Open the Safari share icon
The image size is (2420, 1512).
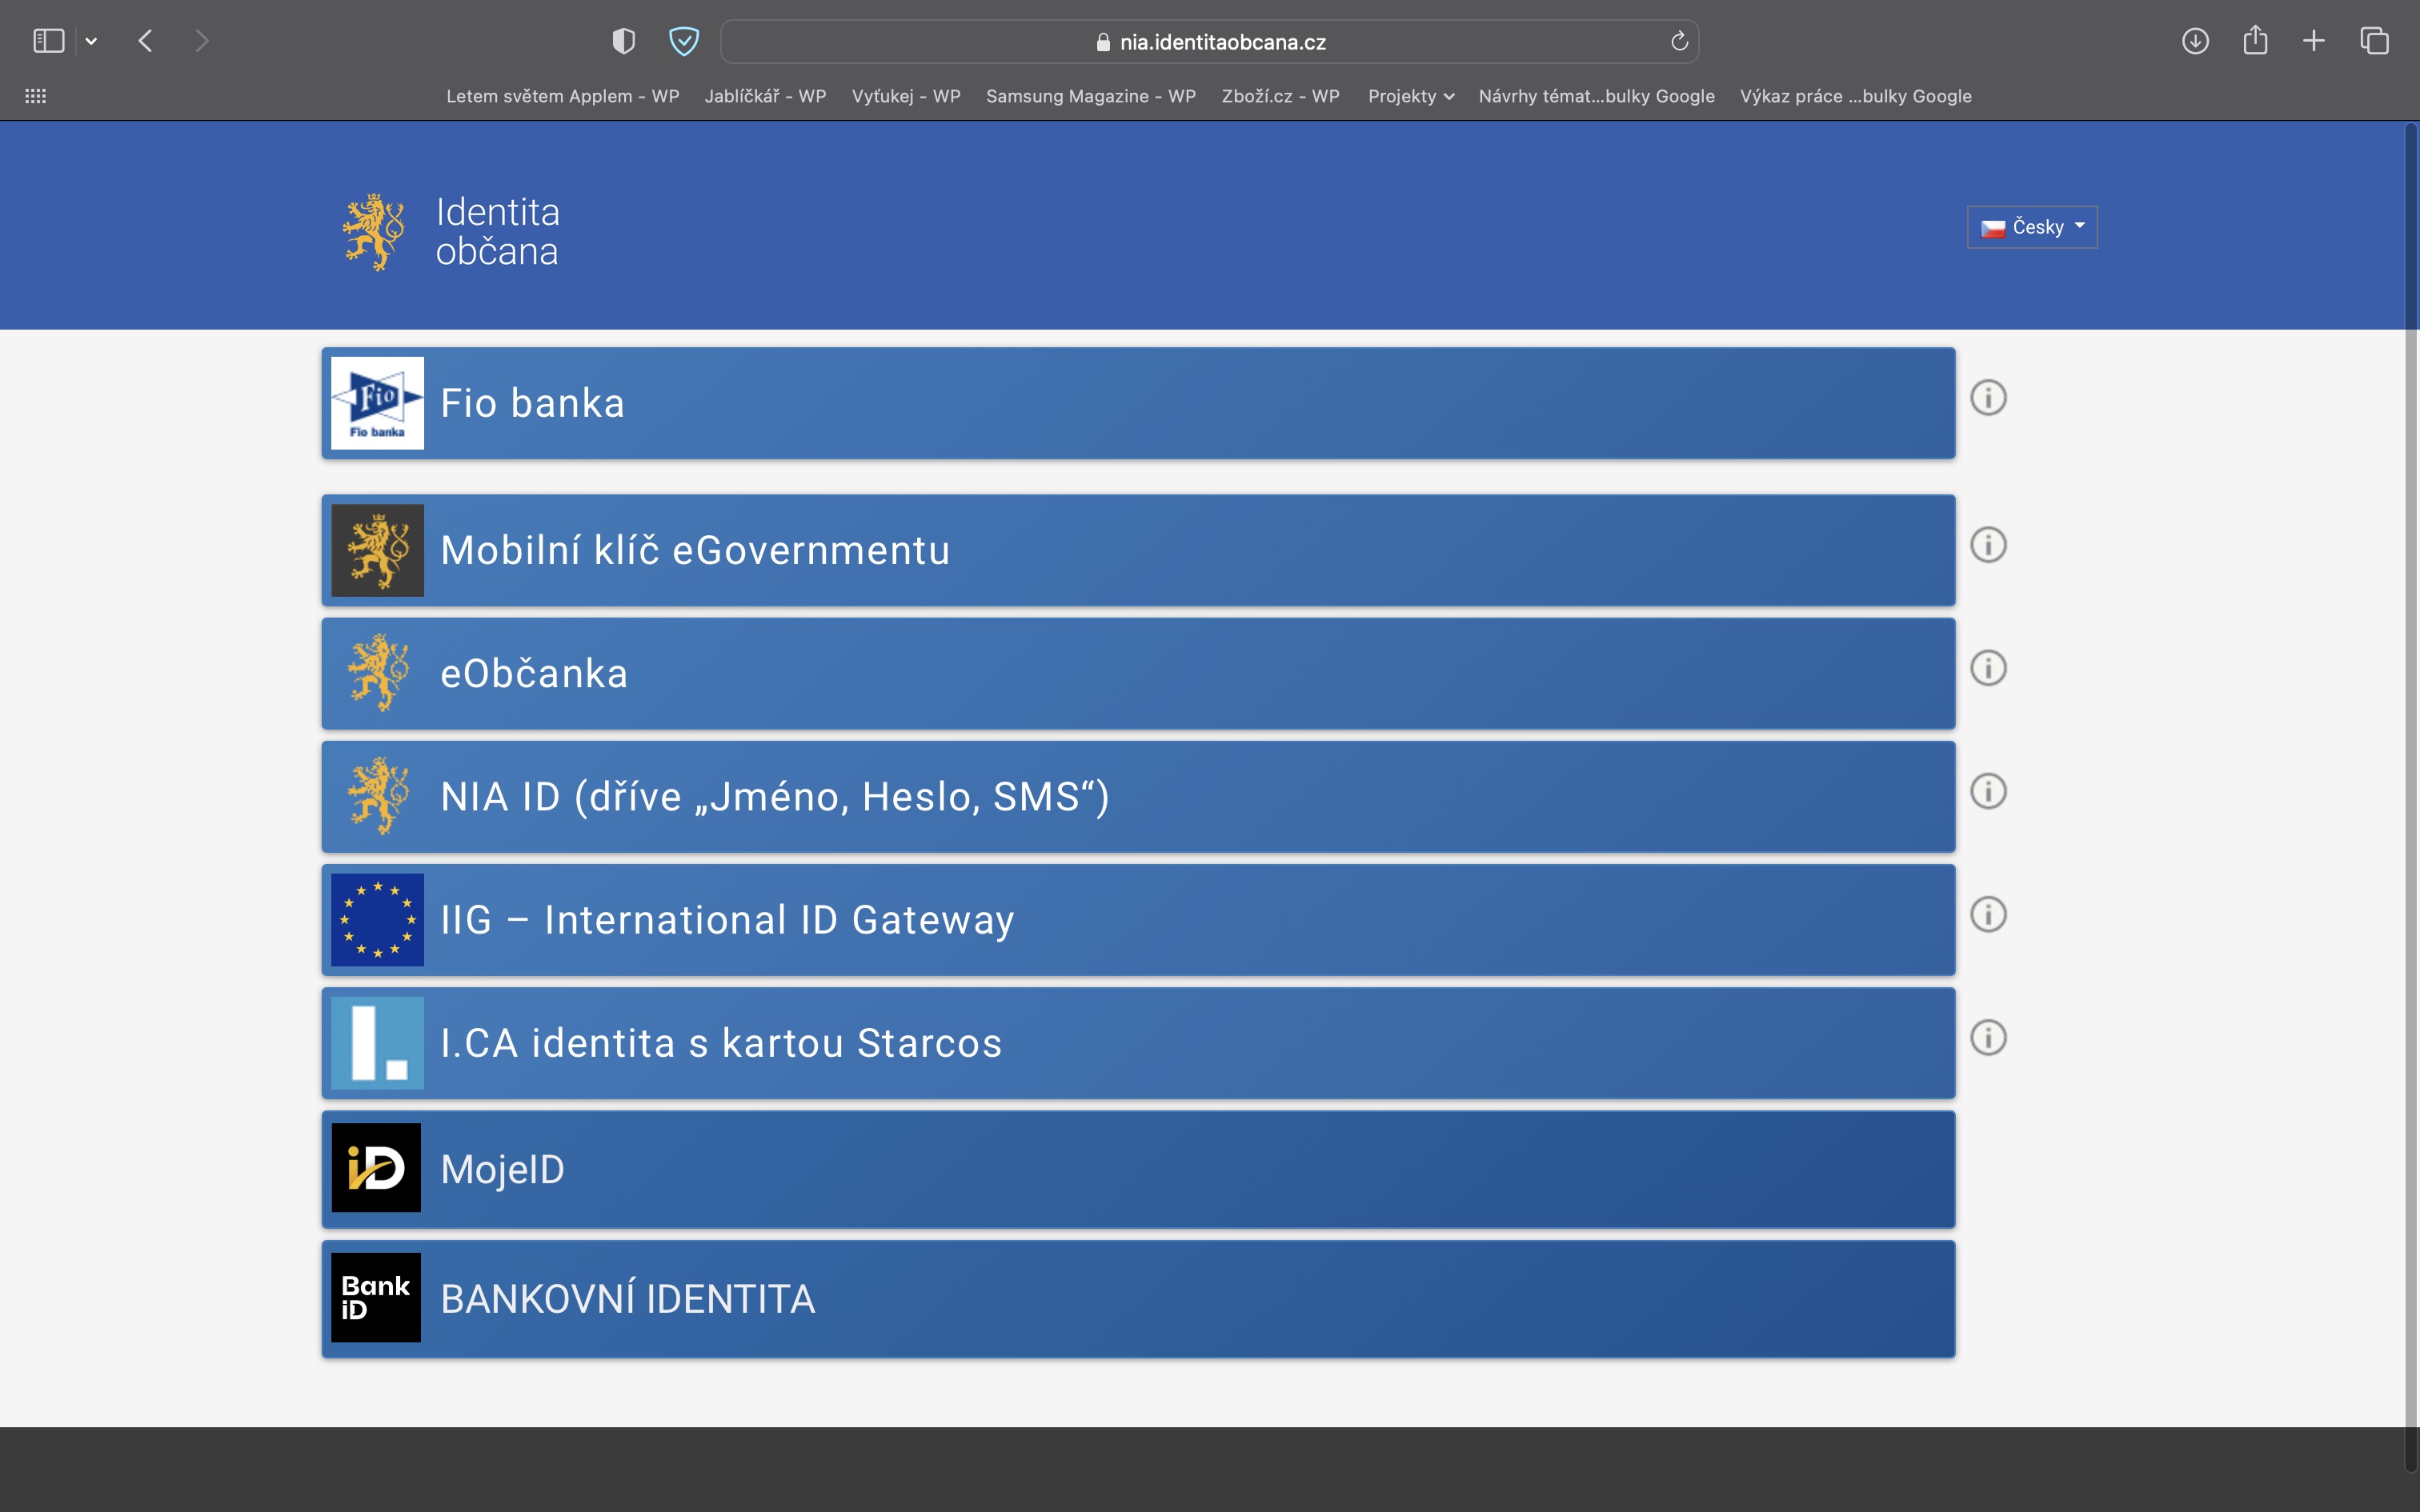tap(2254, 41)
